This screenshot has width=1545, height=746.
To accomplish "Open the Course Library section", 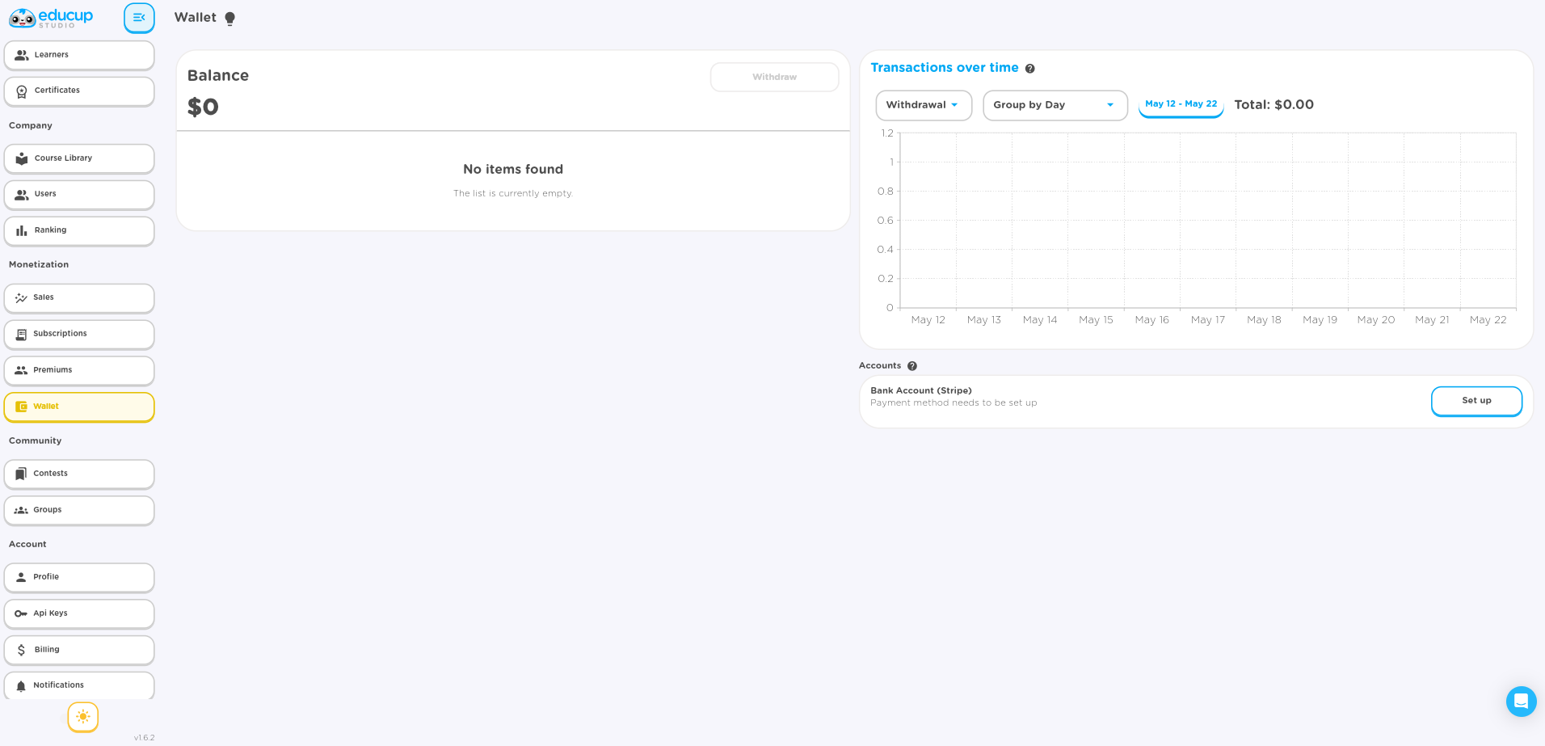I will click(x=79, y=158).
